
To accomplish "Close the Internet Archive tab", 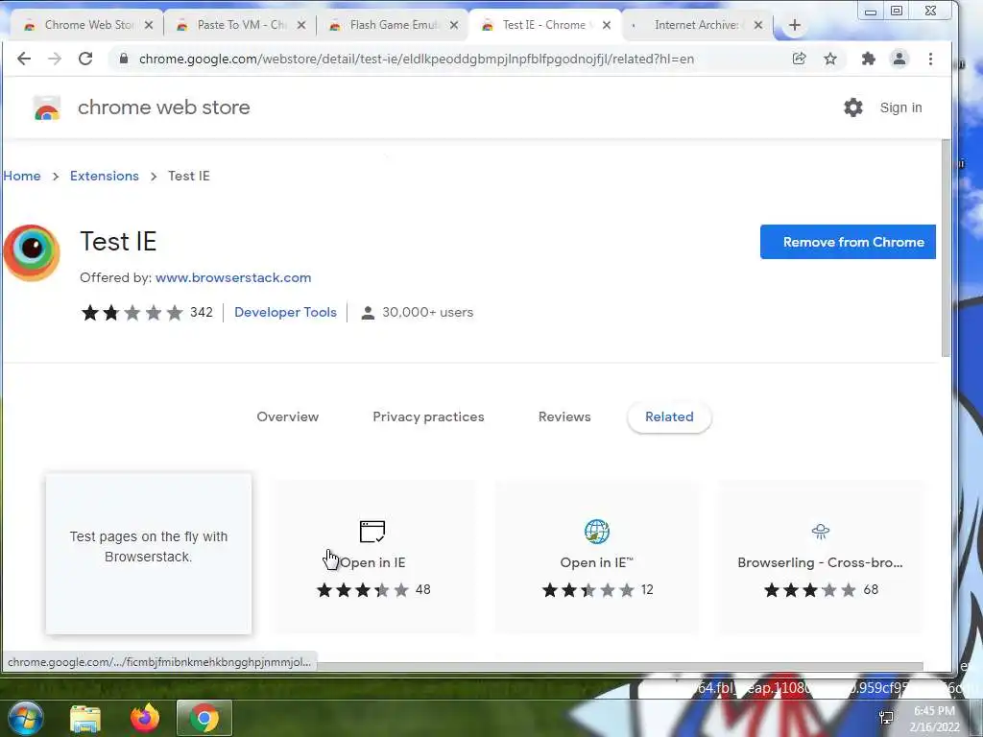I will coord(758,25).
